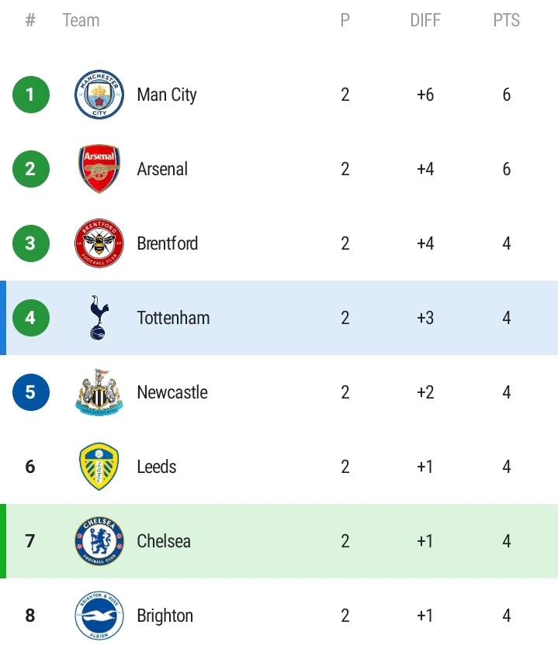The width and height of the screenshot is (558, 666).
Task: Click the Arsenal club crest
Action: [x=99, y=169]
